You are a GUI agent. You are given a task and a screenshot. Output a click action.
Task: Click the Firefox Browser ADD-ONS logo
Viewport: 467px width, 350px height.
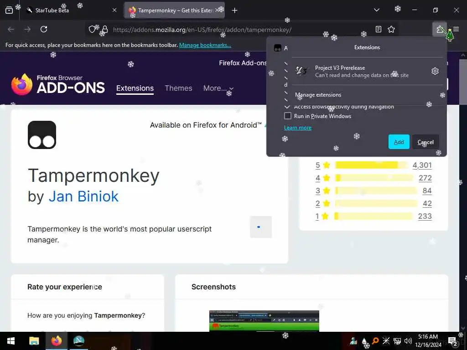58,84
